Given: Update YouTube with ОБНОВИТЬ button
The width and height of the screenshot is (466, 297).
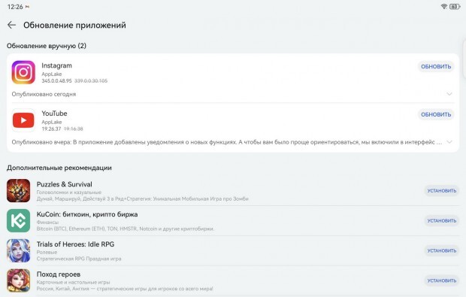Looking at the screenshot, I should [436, 114].
